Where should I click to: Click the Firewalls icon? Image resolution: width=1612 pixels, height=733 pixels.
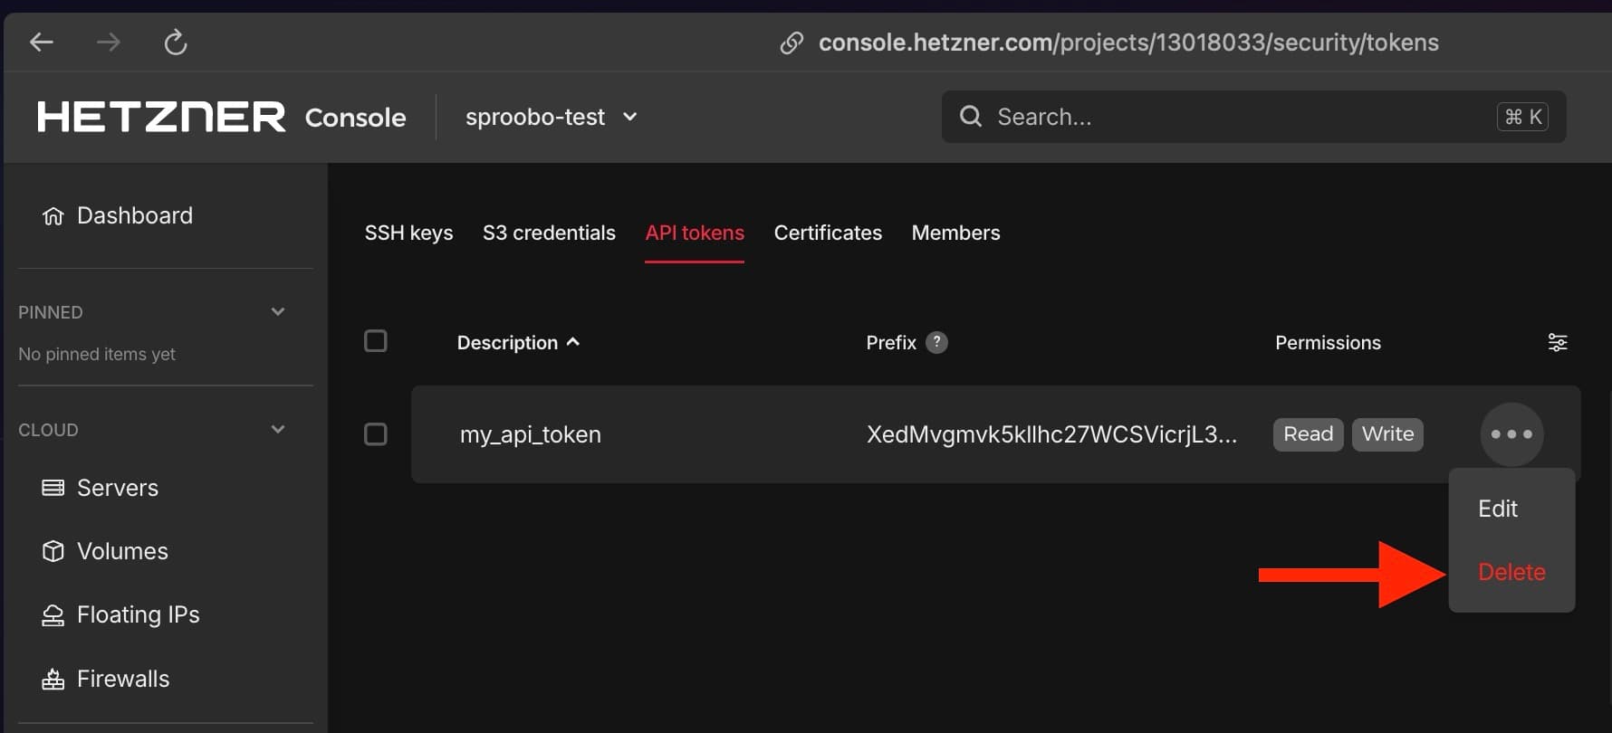pyautogui.click(x=53, y=679)
